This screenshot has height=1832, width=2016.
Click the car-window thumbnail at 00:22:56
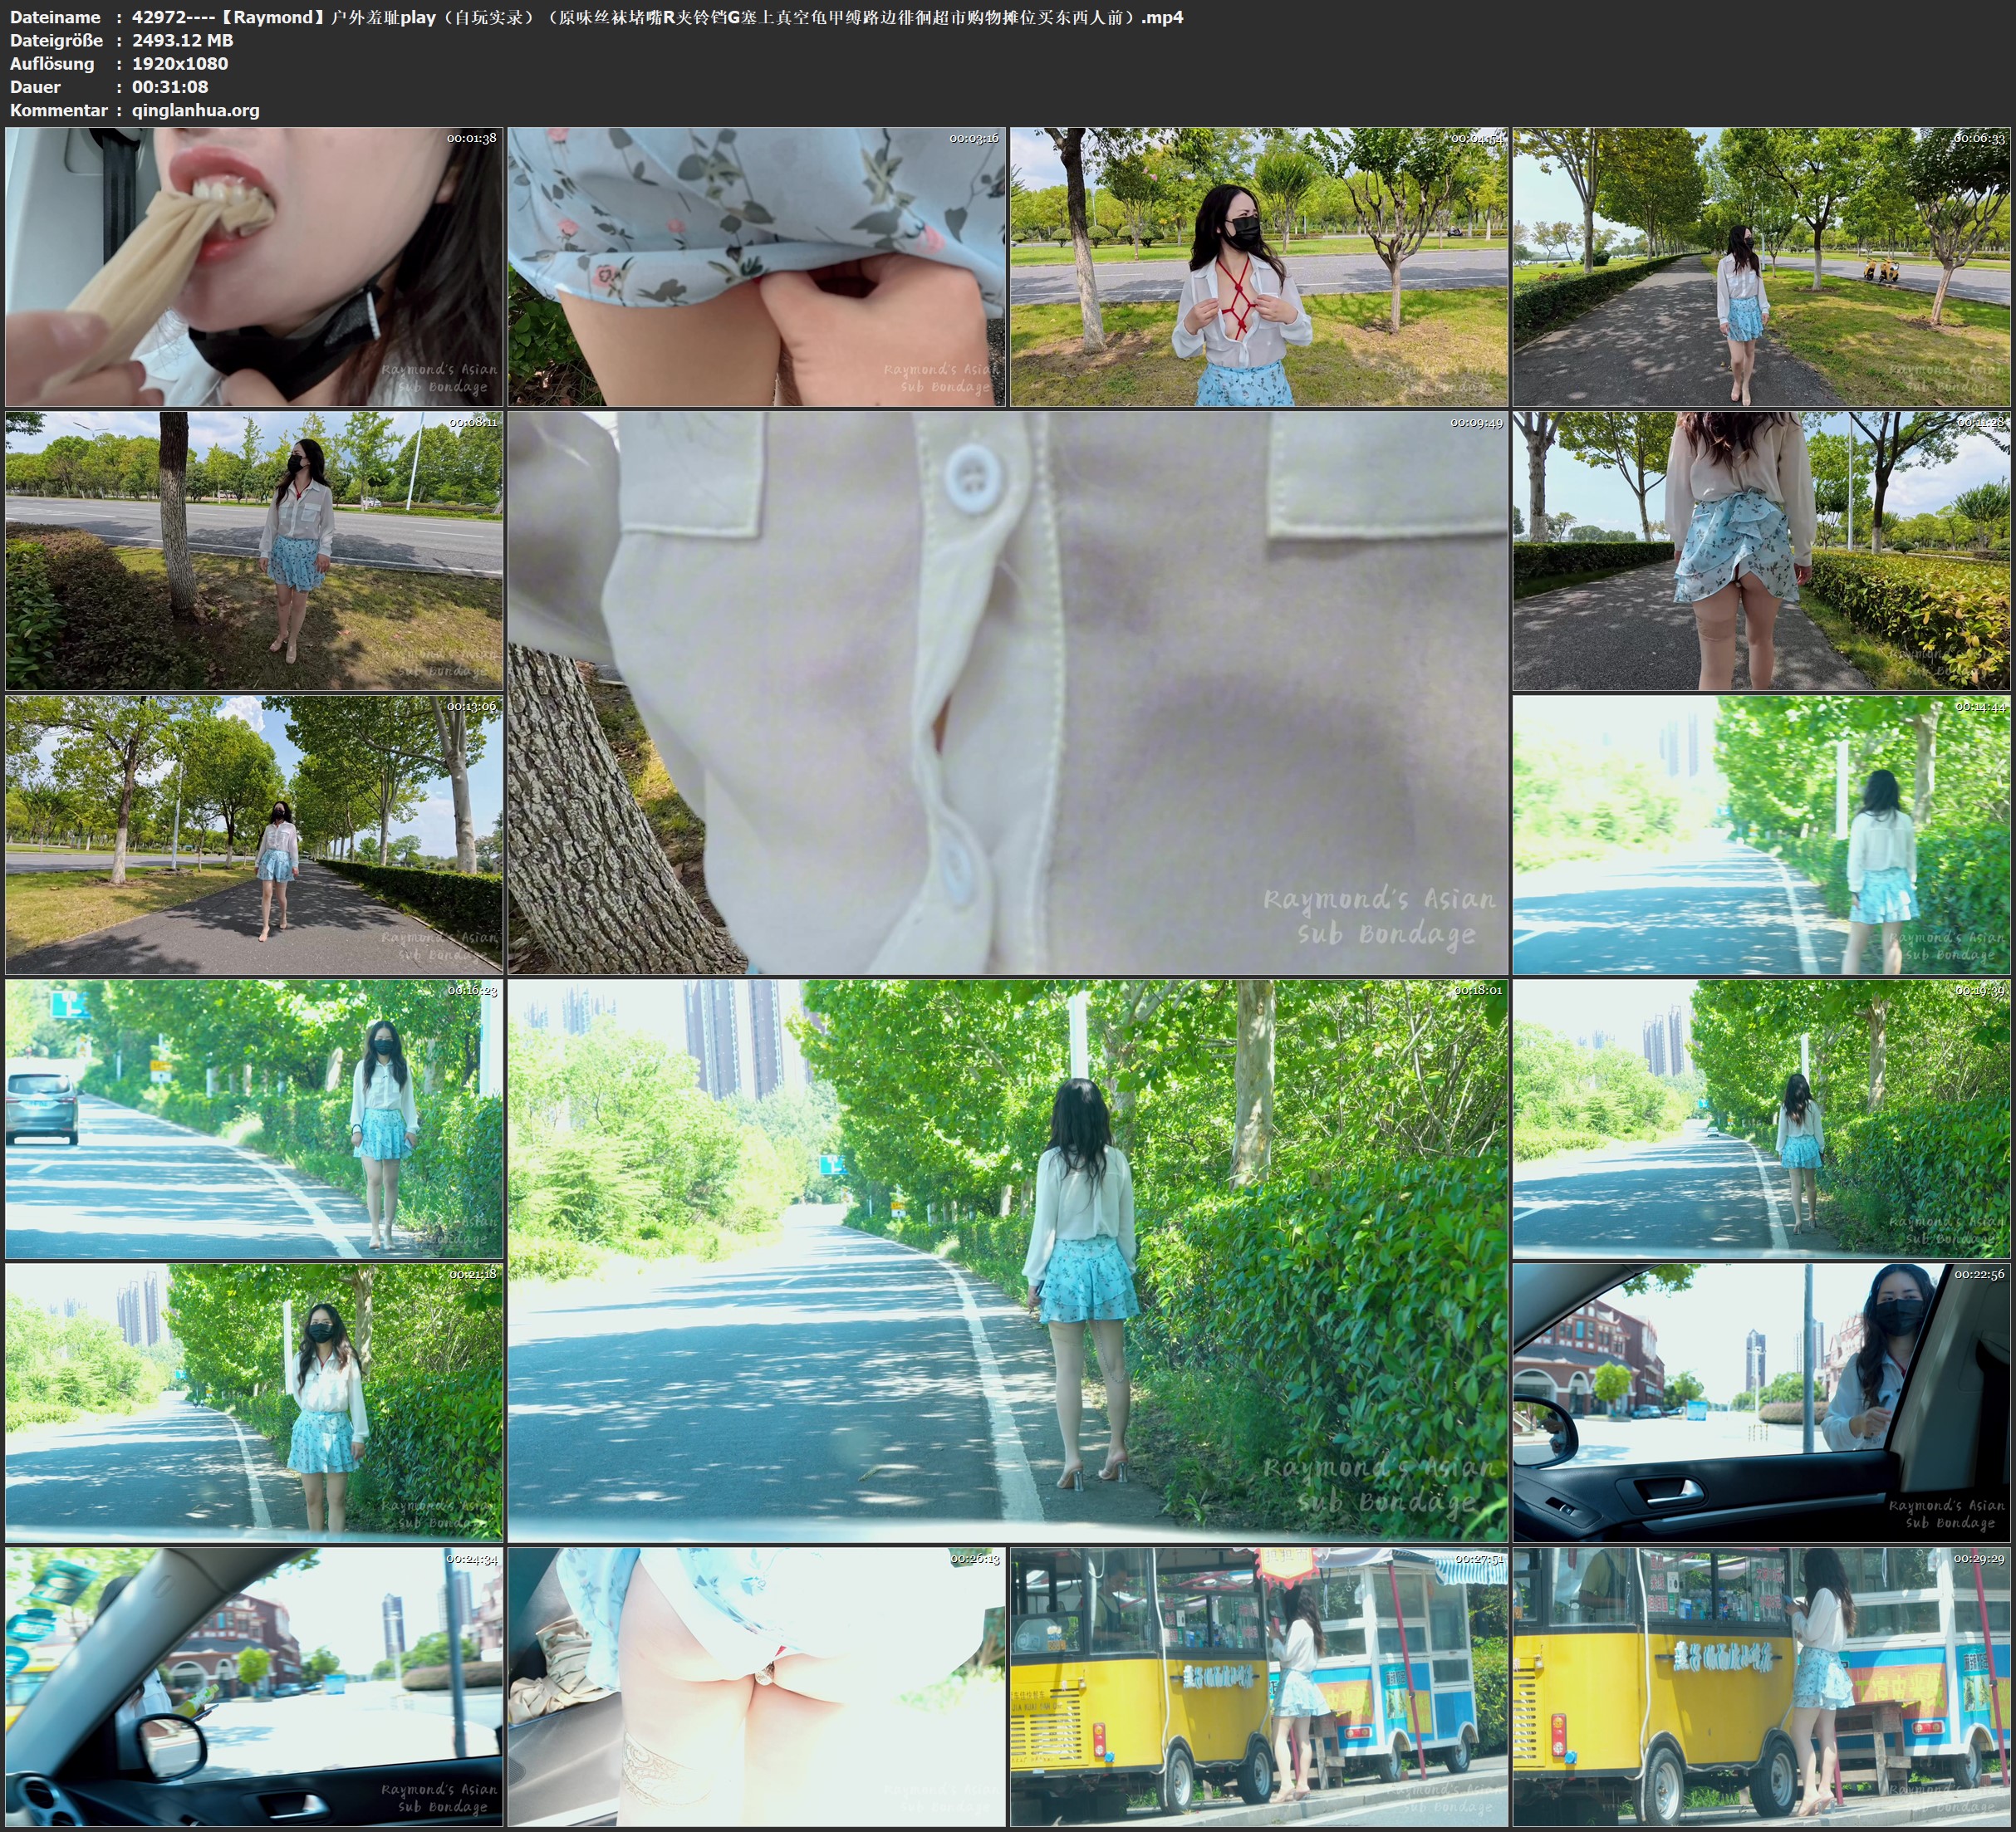click(x=1760, y=1402)
